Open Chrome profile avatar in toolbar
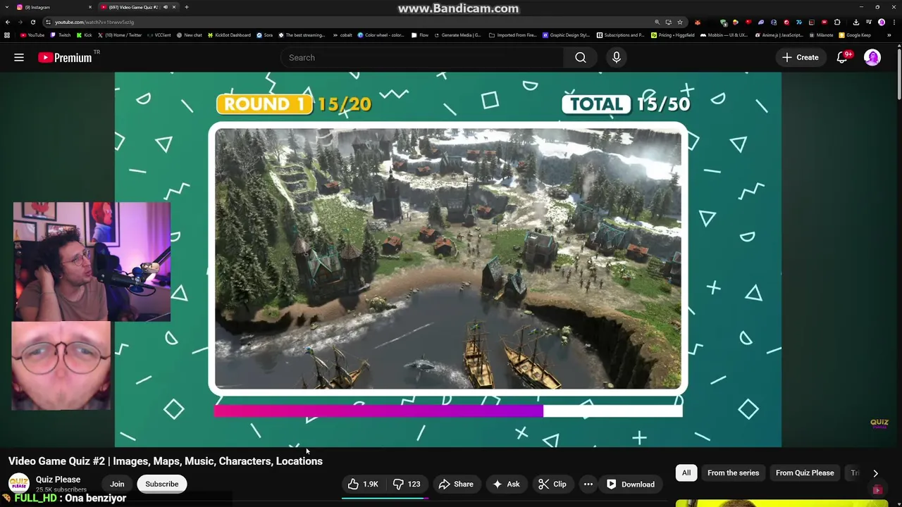 tap(882, 22)
